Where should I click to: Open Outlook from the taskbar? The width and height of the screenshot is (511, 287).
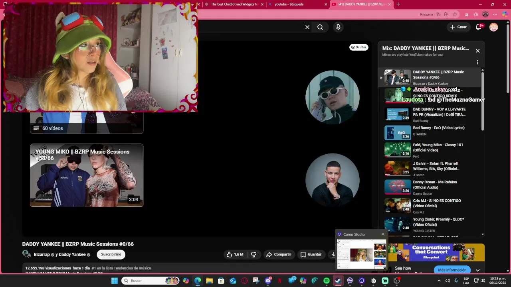(x=233, y=281)
